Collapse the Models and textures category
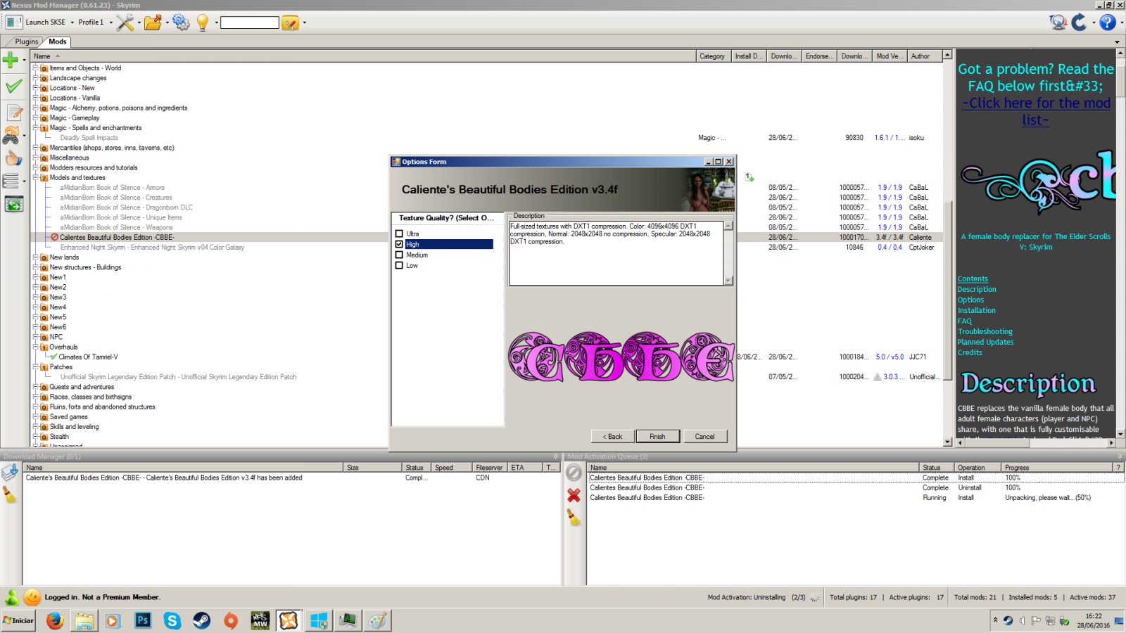The width and height of the screenshot is (1126, 633). 35,177
